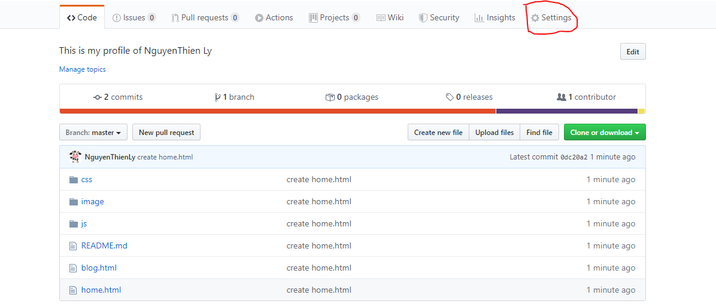Click the orange HTML language bar segment
The height and width of the screenshot is (307, 716).
point(278,111)
